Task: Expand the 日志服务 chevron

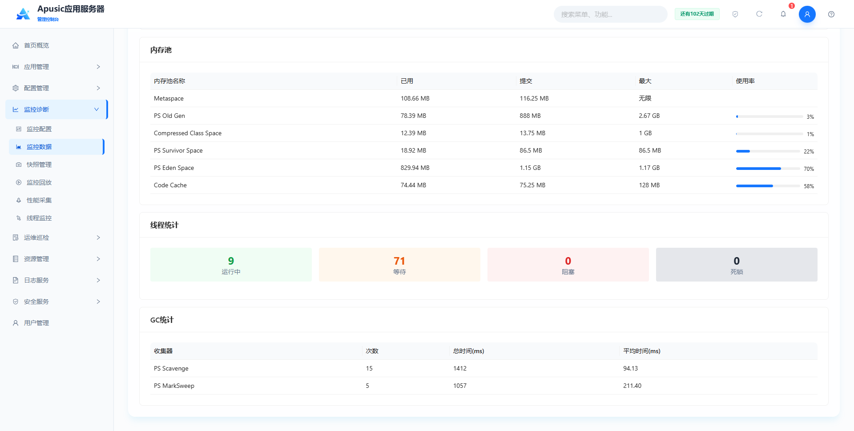Action: point(98,280)
